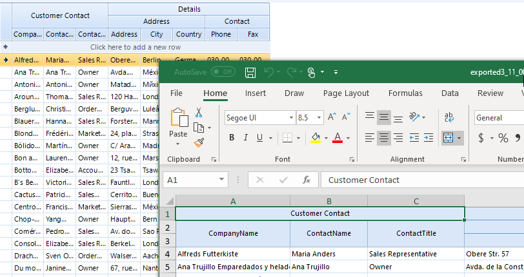Select the Format Painter brush

point(199,142)
